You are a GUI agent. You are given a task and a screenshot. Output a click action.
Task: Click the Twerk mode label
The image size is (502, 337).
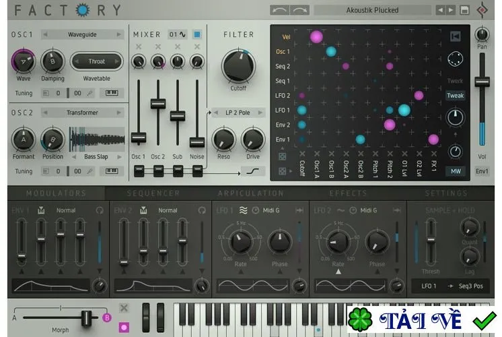coord(455,81)
